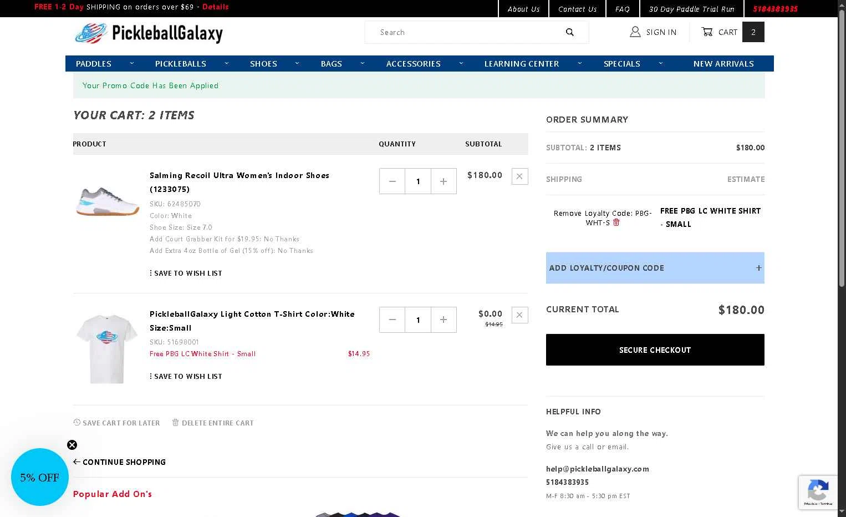Screen dimensions: 846x517
Task: Open the white T-shirt product thumbnail
Action: click(x=107, y=348)
